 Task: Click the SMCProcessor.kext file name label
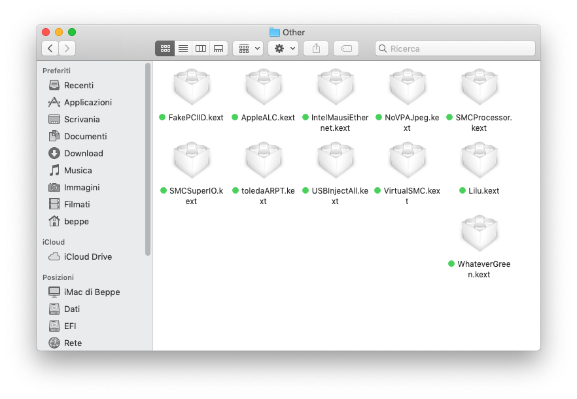point(483,122)
